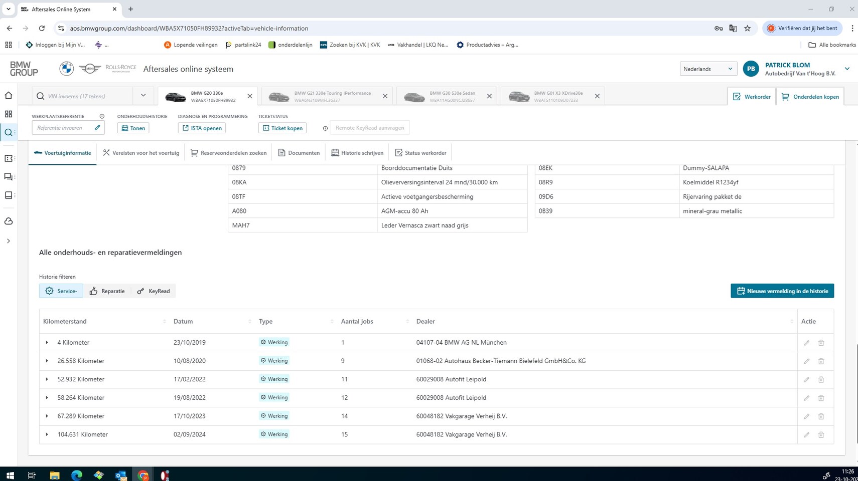The image size is (858, 481).
Task: Click info icon next to Werkplaatsreferentie
Action: (102, 116)
